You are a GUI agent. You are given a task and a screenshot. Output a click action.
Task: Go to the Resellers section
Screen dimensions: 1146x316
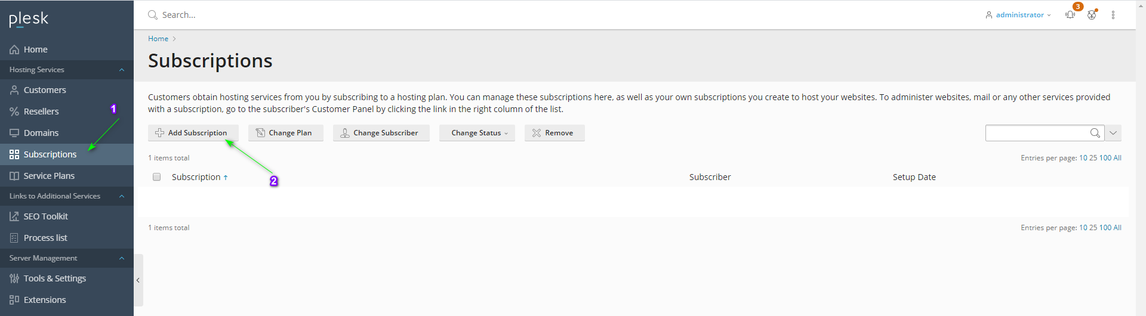pos(67,111)
